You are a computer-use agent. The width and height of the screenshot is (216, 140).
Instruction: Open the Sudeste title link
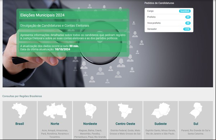point(161,124)
